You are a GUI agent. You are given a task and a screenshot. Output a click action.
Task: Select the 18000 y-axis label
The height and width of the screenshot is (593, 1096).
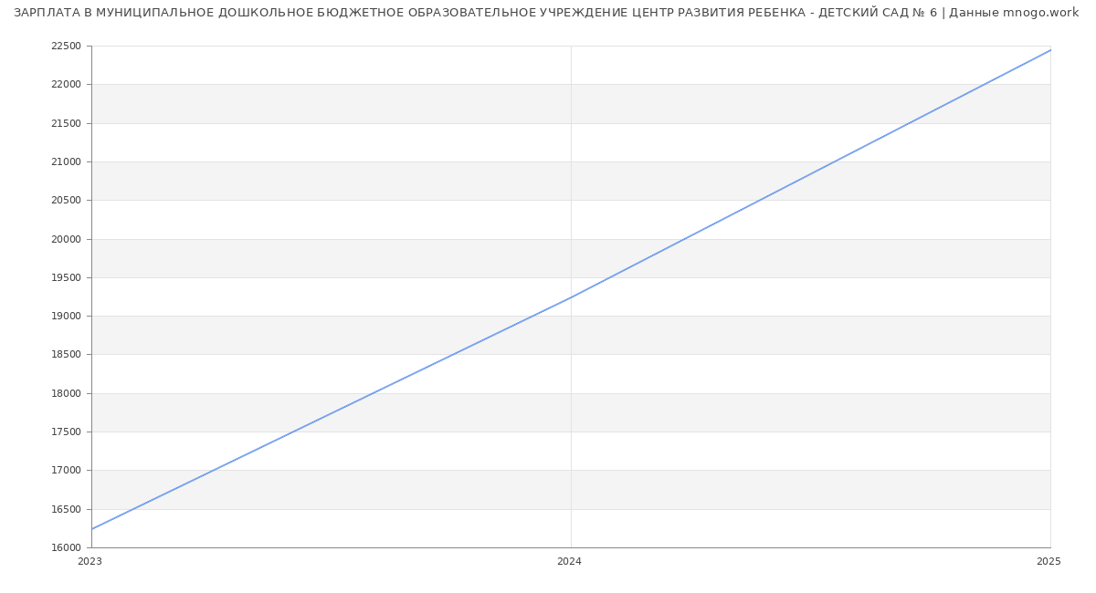(x=67, y=394)
